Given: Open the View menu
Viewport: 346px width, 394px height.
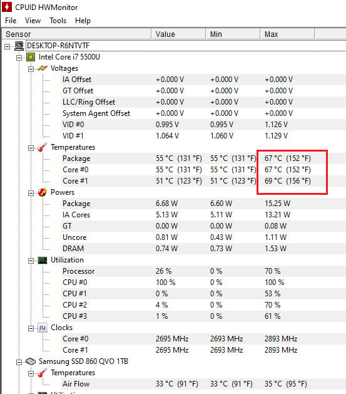Looking at the screenshot, I should tap(33, 21).
